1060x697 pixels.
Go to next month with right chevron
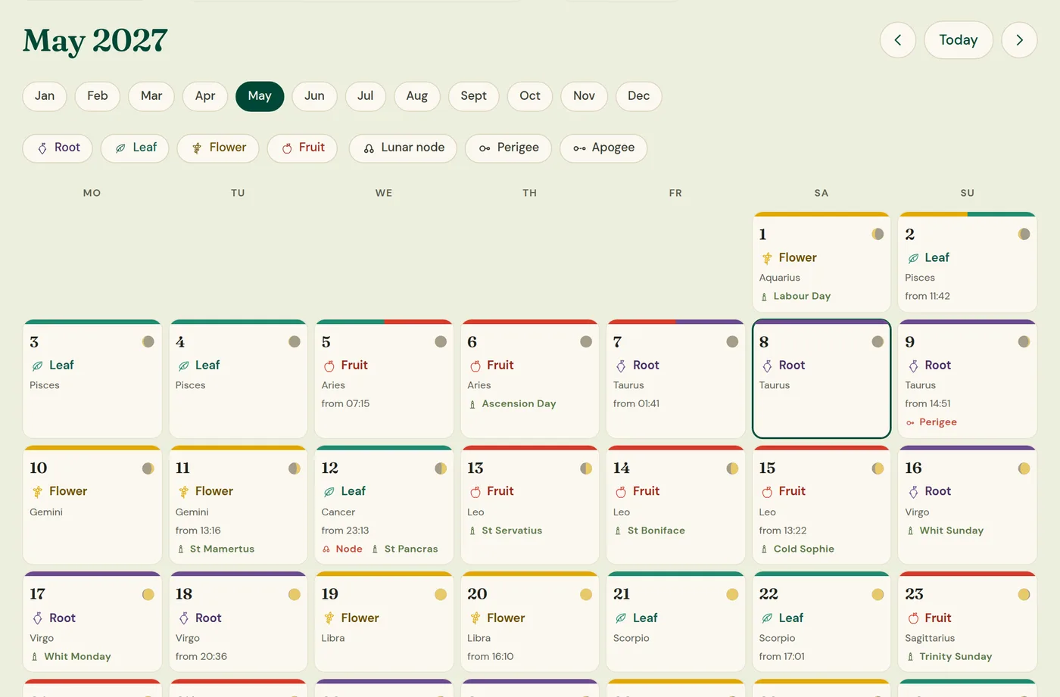click(1019, 40)
